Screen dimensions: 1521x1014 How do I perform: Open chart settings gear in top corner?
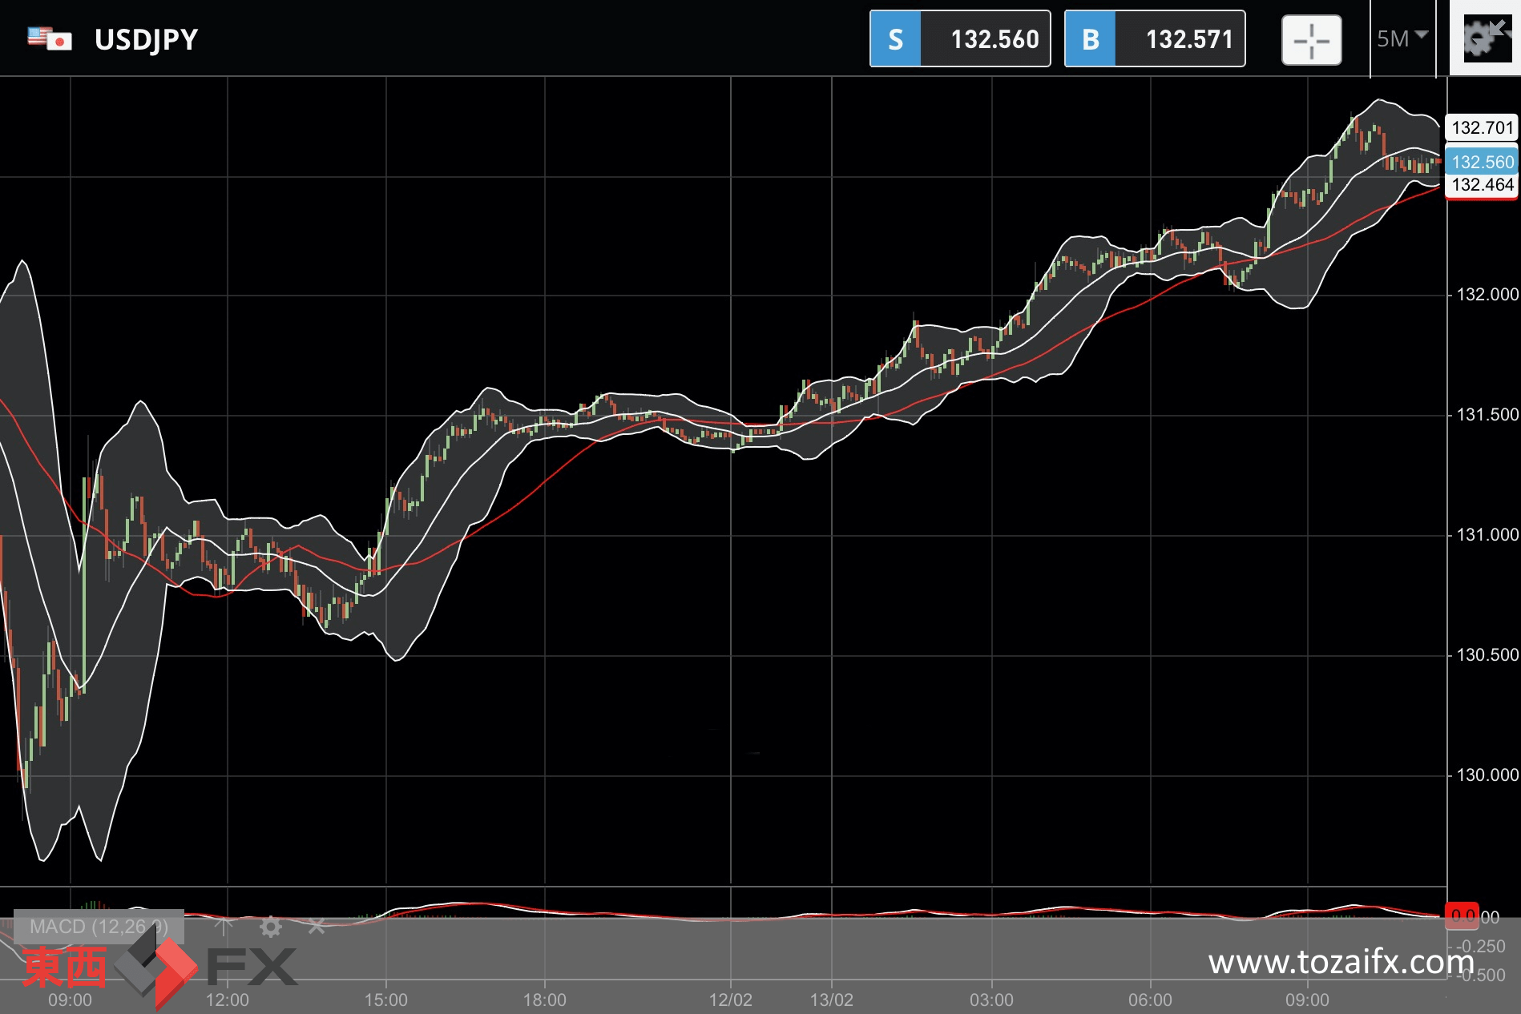[1485, 38]
